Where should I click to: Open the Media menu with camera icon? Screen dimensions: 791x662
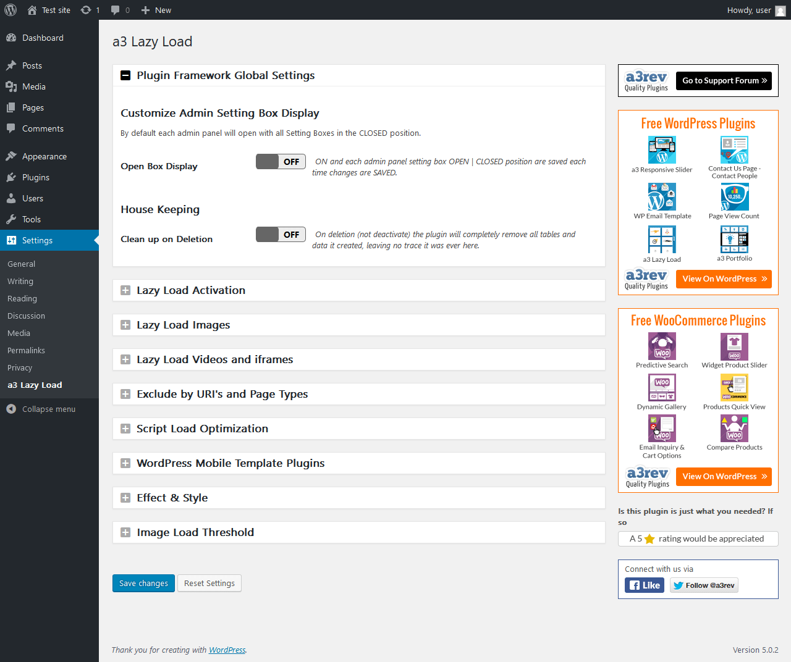coord(49,86)
